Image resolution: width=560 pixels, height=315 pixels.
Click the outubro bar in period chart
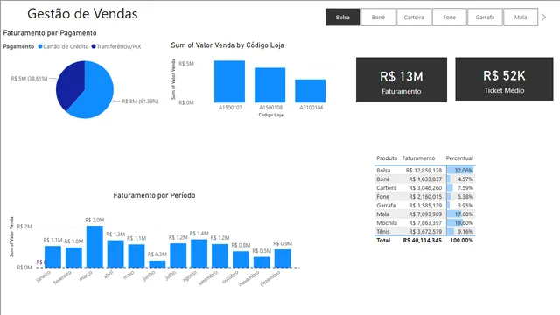tap(241, 259)
